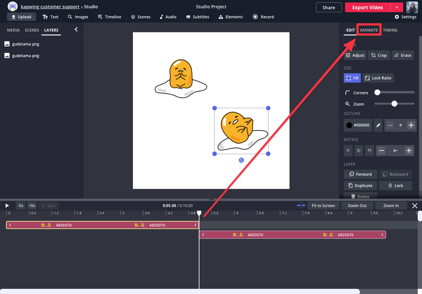Toggle Fill sizing mode
422x294 pixels.
[x=352, y=78]
